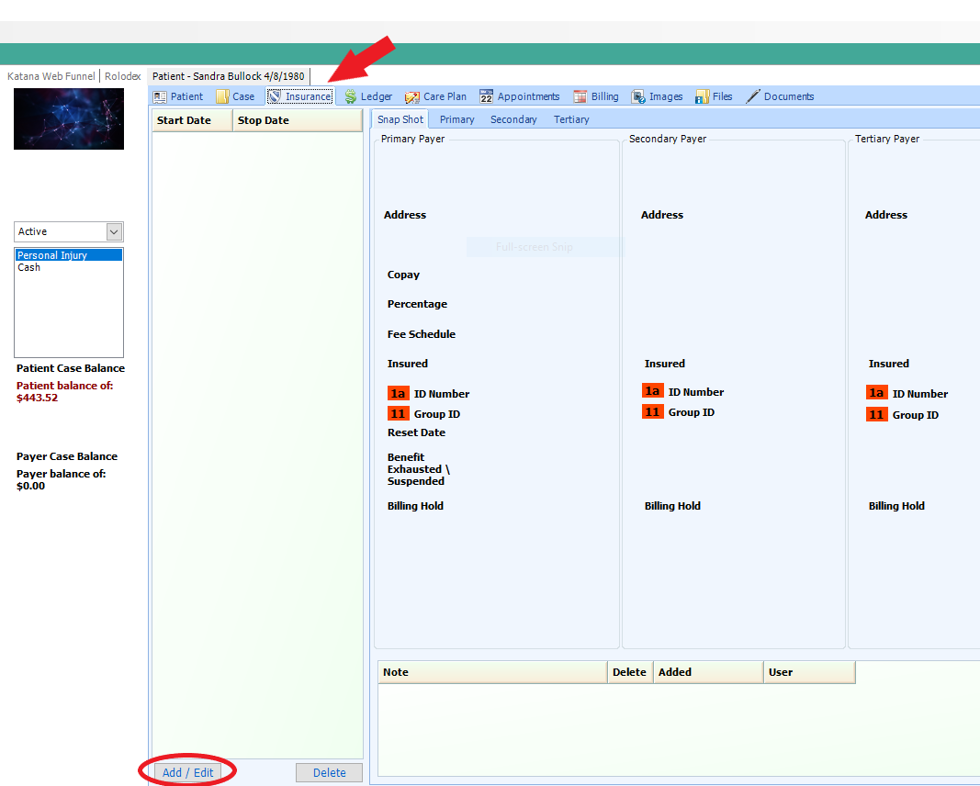The height and width of the screenshot is (786, 980).
Task: Open the Images icon
Action: [638, 96]
